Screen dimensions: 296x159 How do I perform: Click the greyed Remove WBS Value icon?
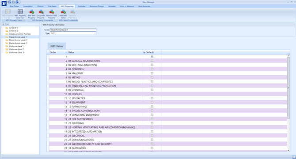(x=72, y=12)
